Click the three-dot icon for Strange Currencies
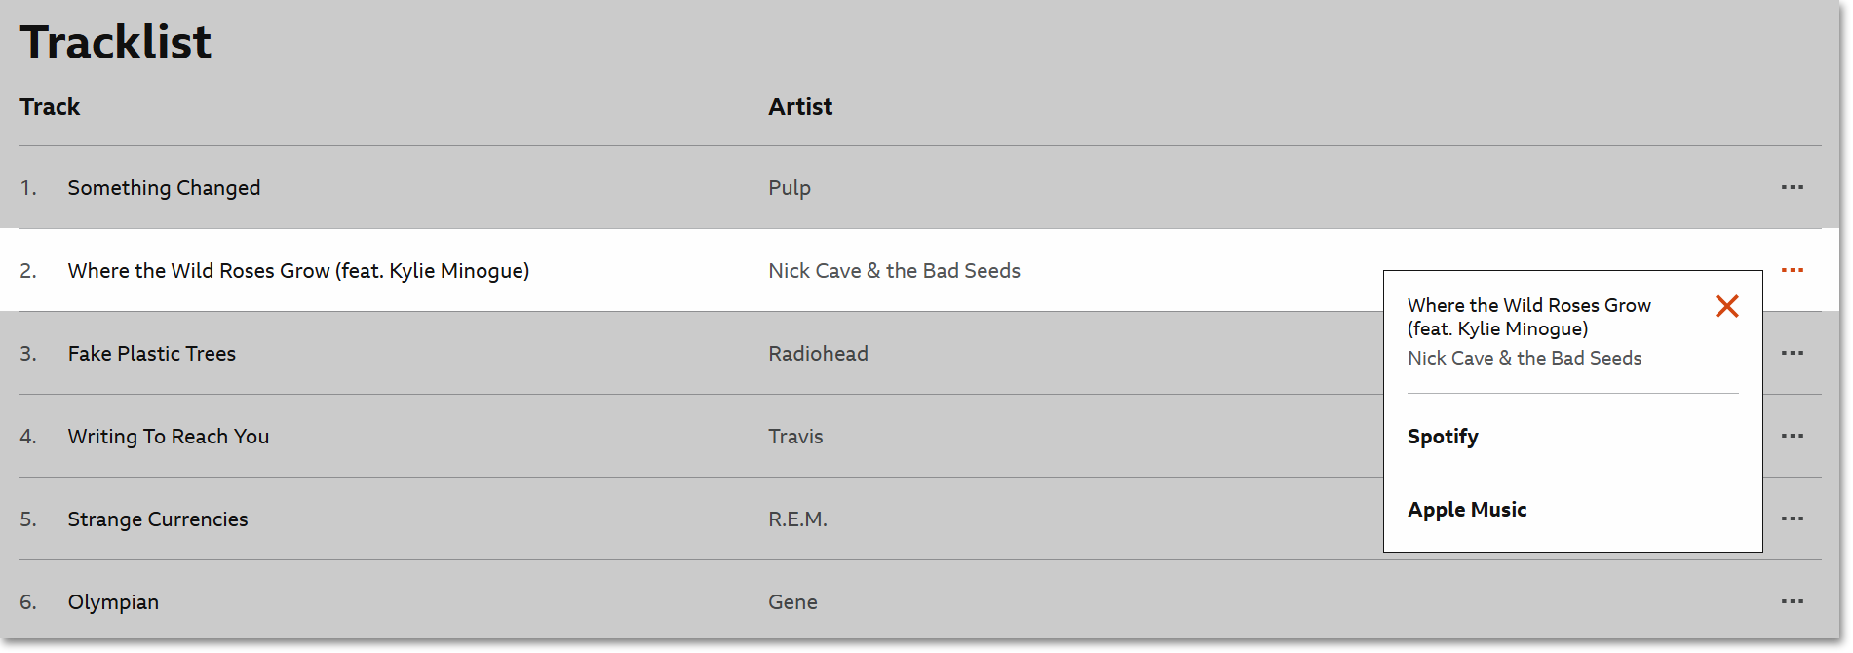Image resolution: width=1853 pixels, height=653 pixels. [1794, 519]
